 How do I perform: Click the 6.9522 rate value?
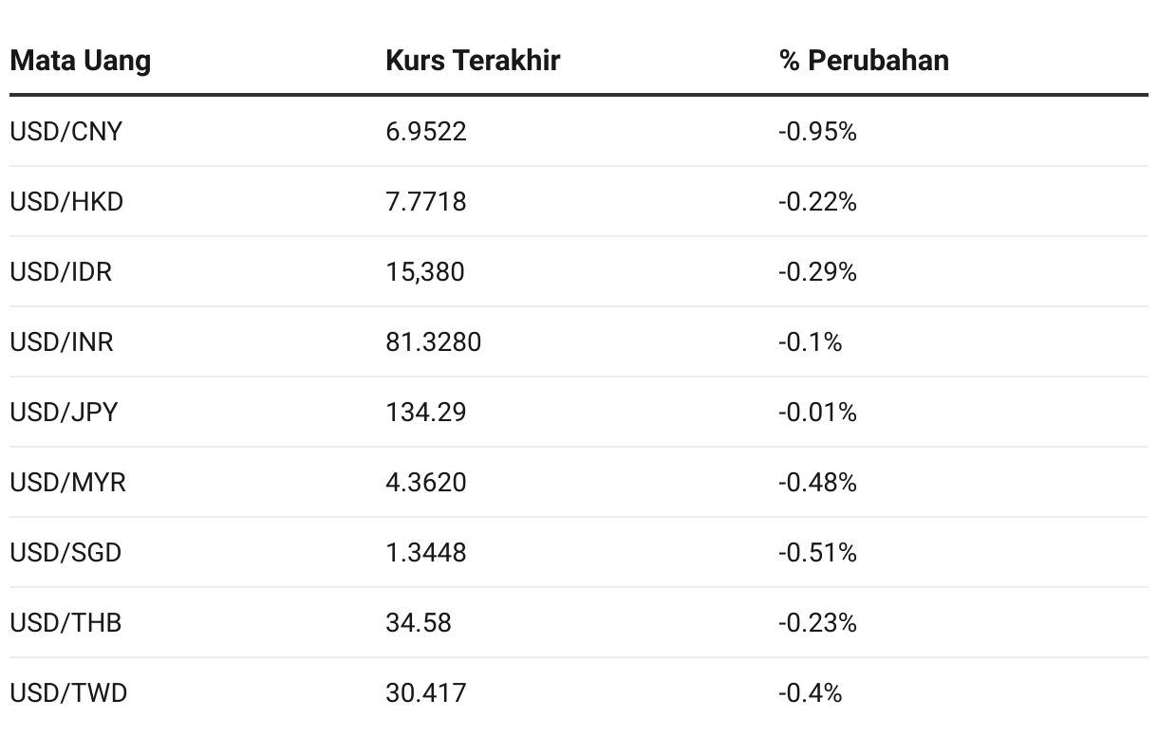click(x=426, y=131)
